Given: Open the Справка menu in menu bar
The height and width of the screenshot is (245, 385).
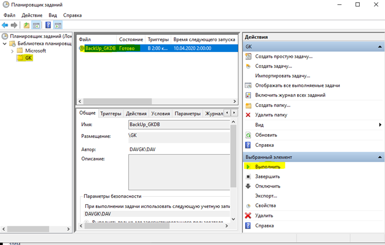Looking at the screenshot, I should 72,15.
